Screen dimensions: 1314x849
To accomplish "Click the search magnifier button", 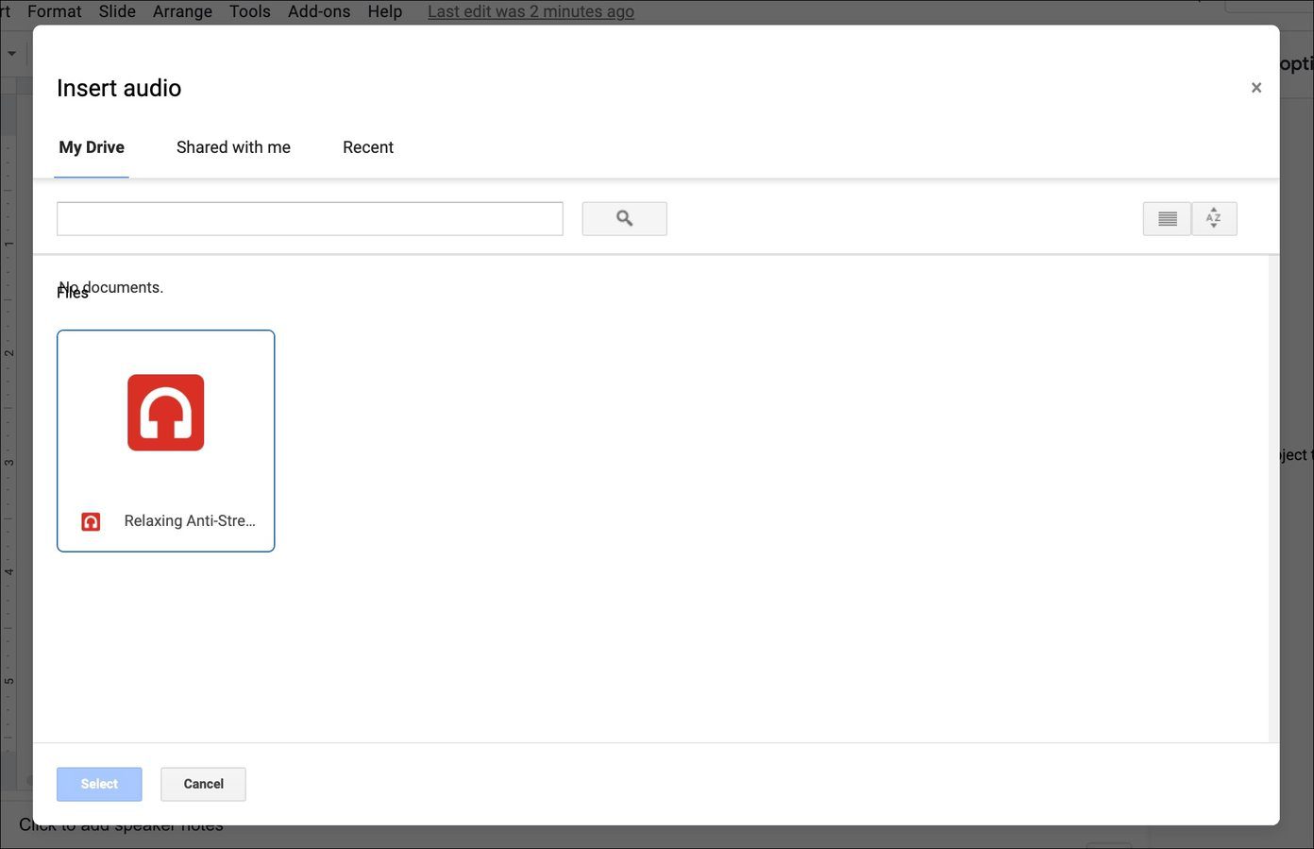I will [624, 218].
